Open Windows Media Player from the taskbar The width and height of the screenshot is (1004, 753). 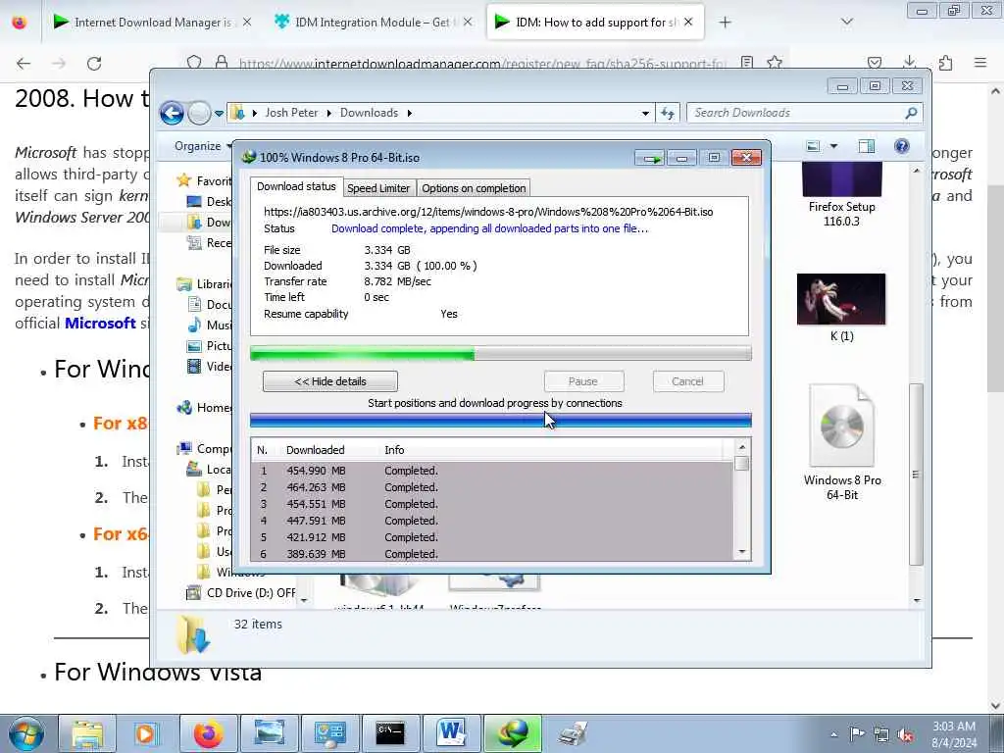(x=145, y=733)
